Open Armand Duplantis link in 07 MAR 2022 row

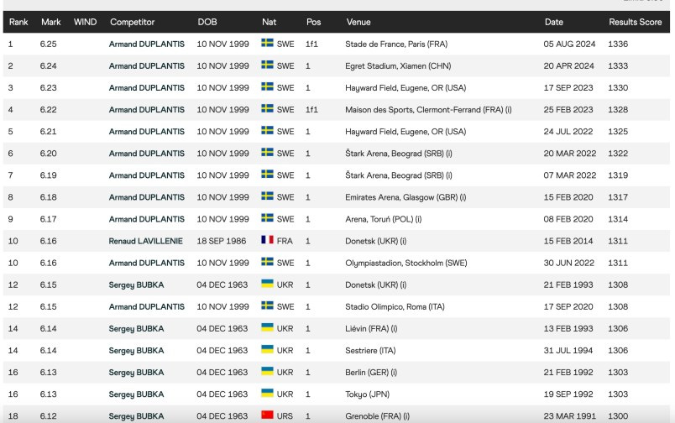coord(146,175)
